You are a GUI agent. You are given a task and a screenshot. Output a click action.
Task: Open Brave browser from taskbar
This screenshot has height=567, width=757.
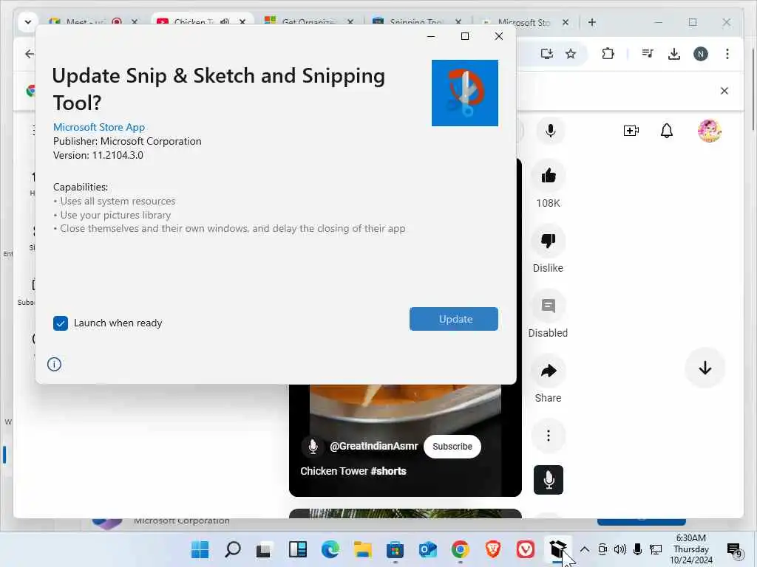492,549
